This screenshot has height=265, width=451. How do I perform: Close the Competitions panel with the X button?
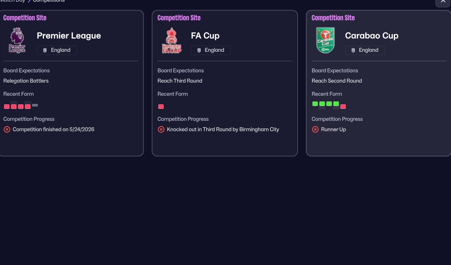443,2
